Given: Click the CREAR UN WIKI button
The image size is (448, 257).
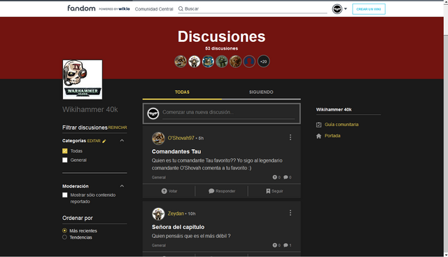Looking at the screenshot, I should (369, 9).
